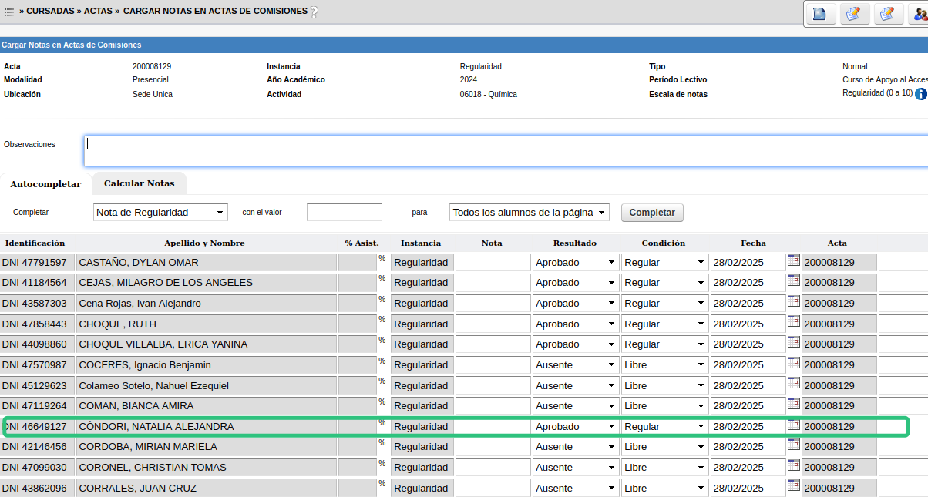Click identification DNI 47858443
This screenshot has height=497, width=928.
click(35, 324)
